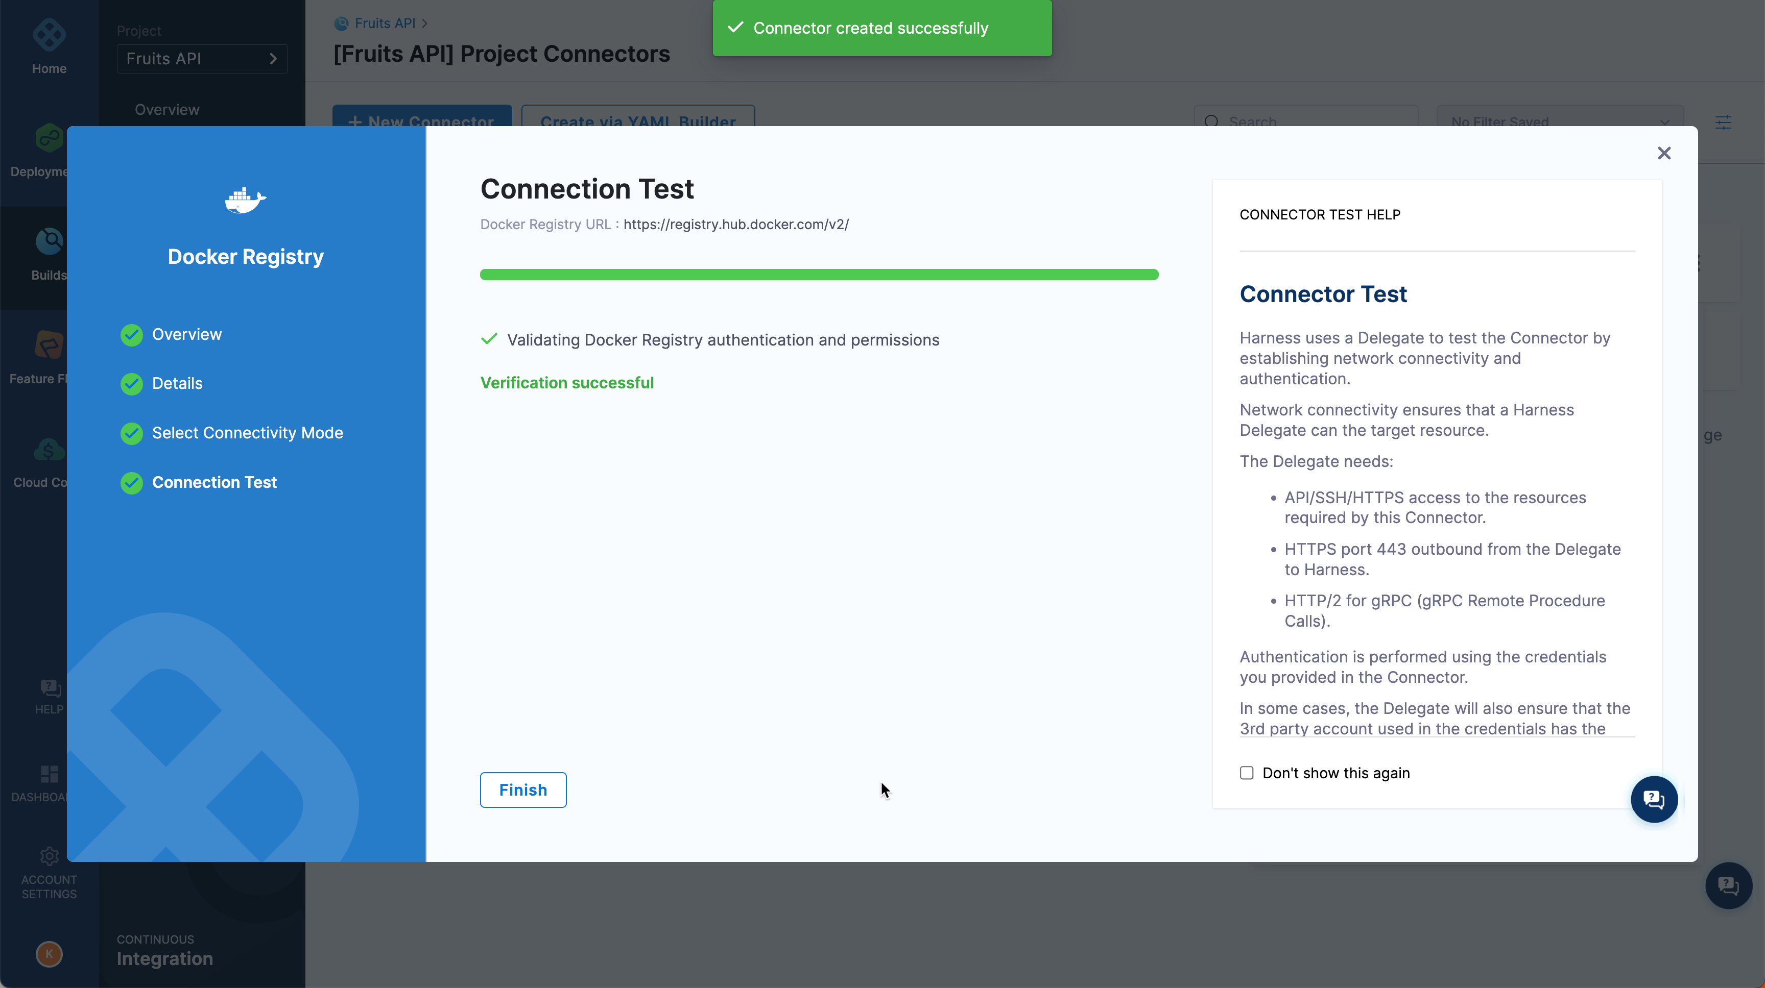Screen dimensions: 1765x988
Task: Click the New Connector button
Action: point(422,121)
